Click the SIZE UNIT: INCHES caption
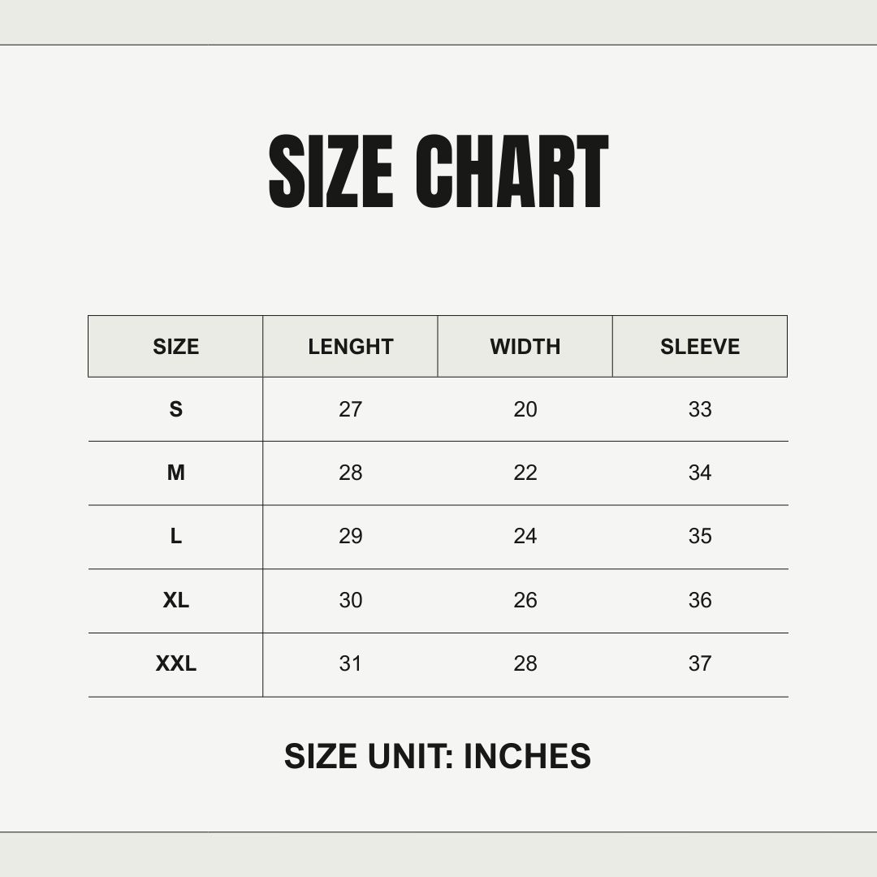Viewport: 877px width, 877px height. click(438, 756)
